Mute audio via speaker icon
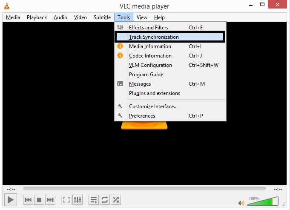The image size is (290, 210). pos(241,203)
